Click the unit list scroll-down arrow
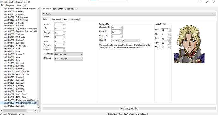This screenshot has height=115, width=218. point(38,108)
